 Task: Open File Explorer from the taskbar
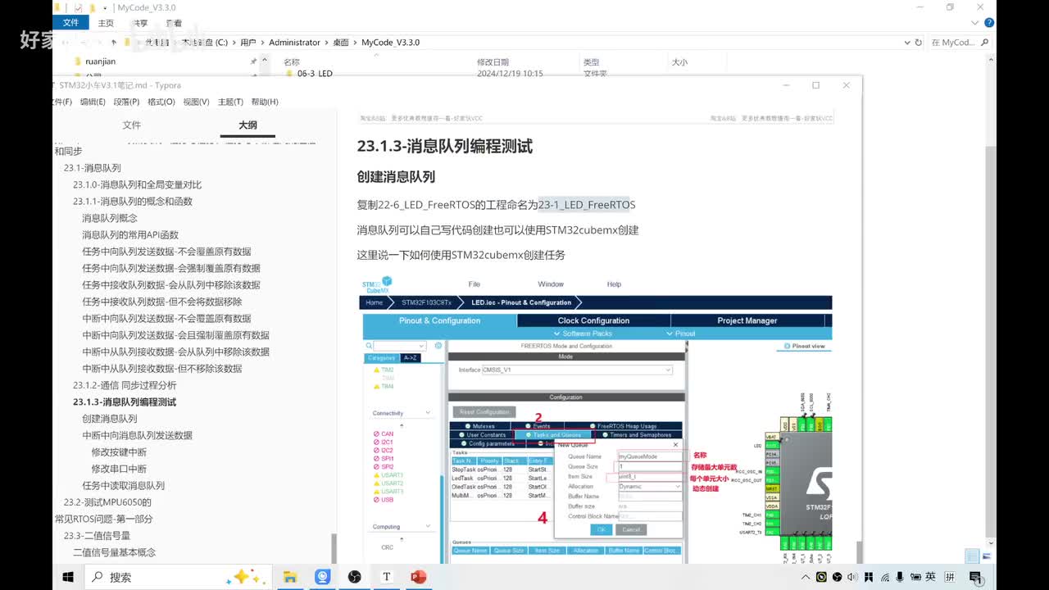(290, 577)
